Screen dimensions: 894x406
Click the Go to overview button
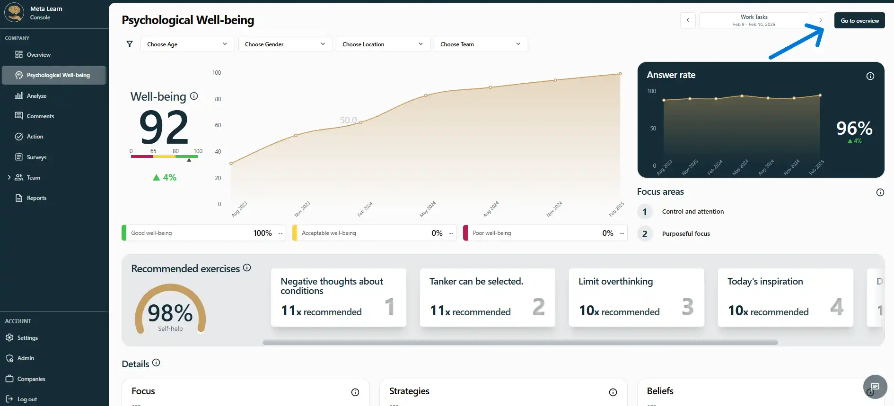click(859, 21)
